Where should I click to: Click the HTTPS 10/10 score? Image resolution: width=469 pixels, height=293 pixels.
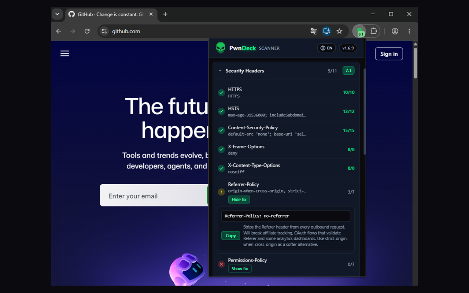tap(349, 93)
